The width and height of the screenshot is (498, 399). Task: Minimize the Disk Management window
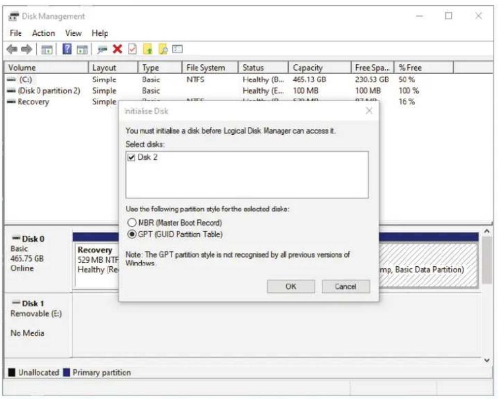click(419, 16)
